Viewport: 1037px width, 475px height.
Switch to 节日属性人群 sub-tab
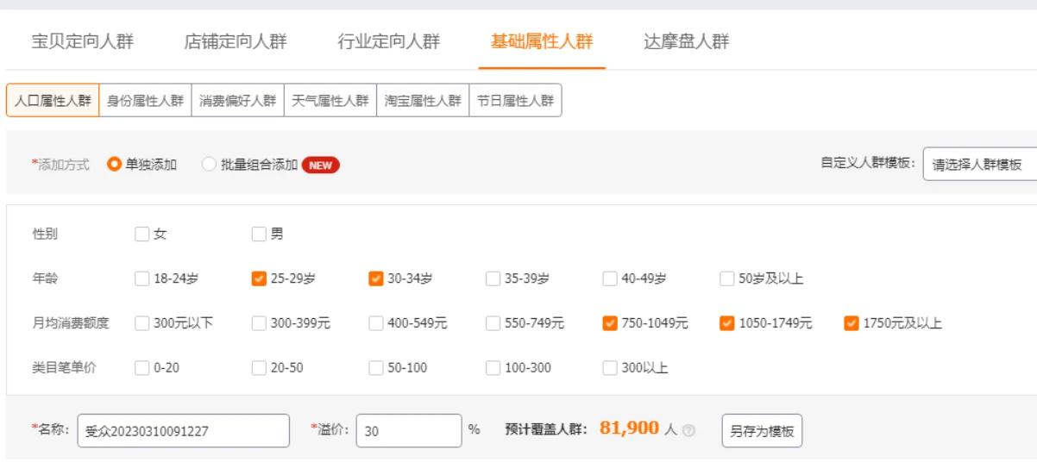point(516,99)
